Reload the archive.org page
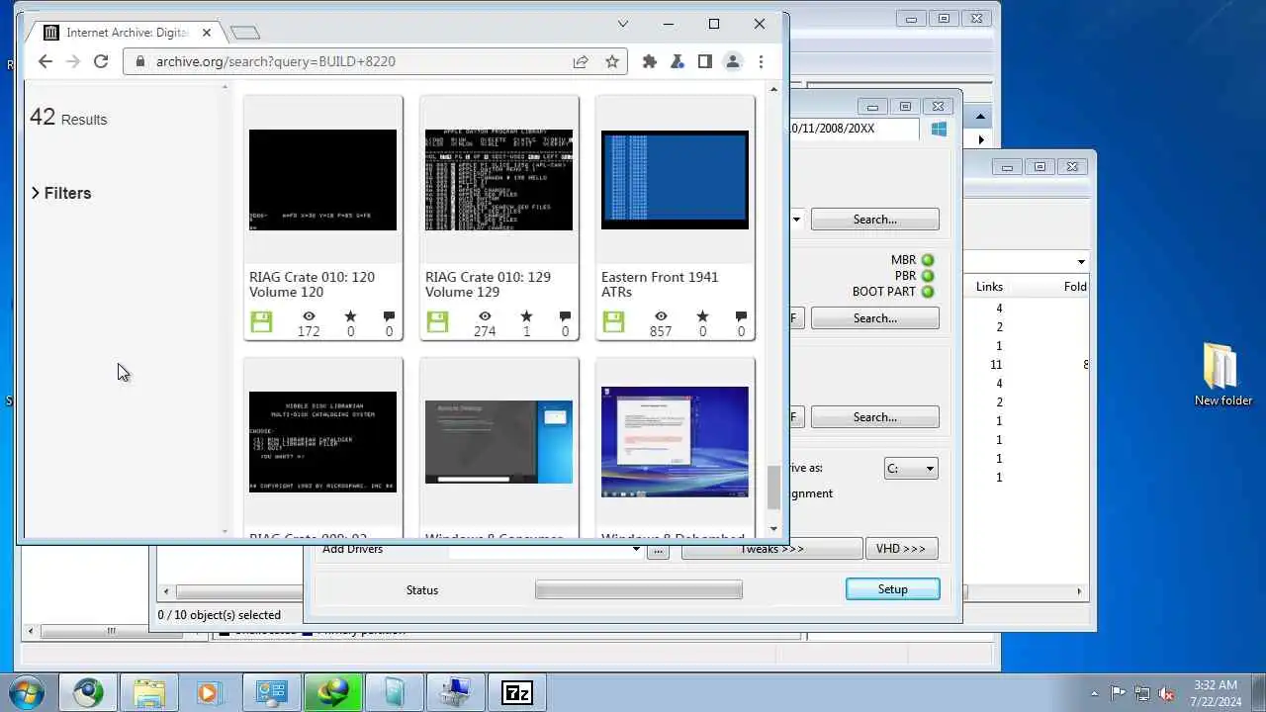This screenshot has height=712, width=1266. pos(100,61)
